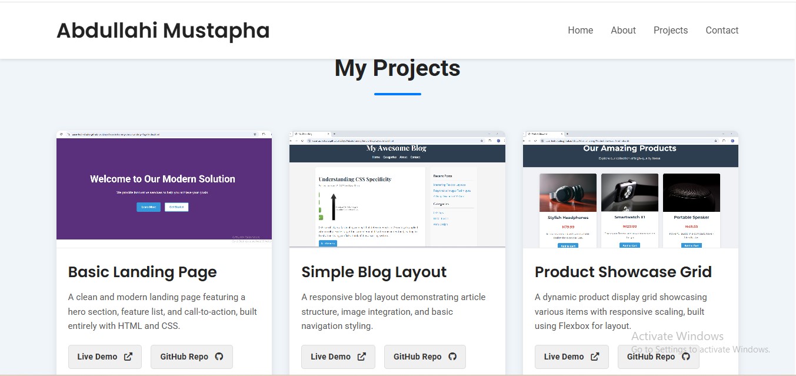Select Projects in the navigation bar
The height and width of the screenshot is (376, 796).
pos(670,30)
